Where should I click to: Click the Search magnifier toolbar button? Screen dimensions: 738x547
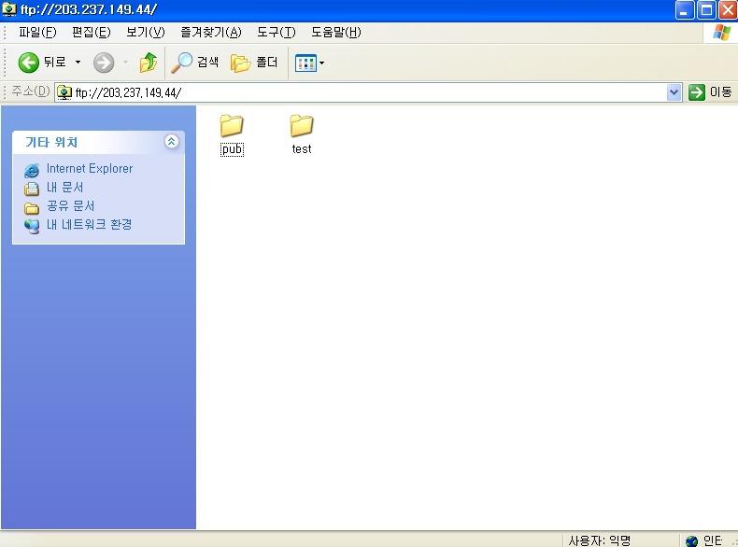(194, 63)
